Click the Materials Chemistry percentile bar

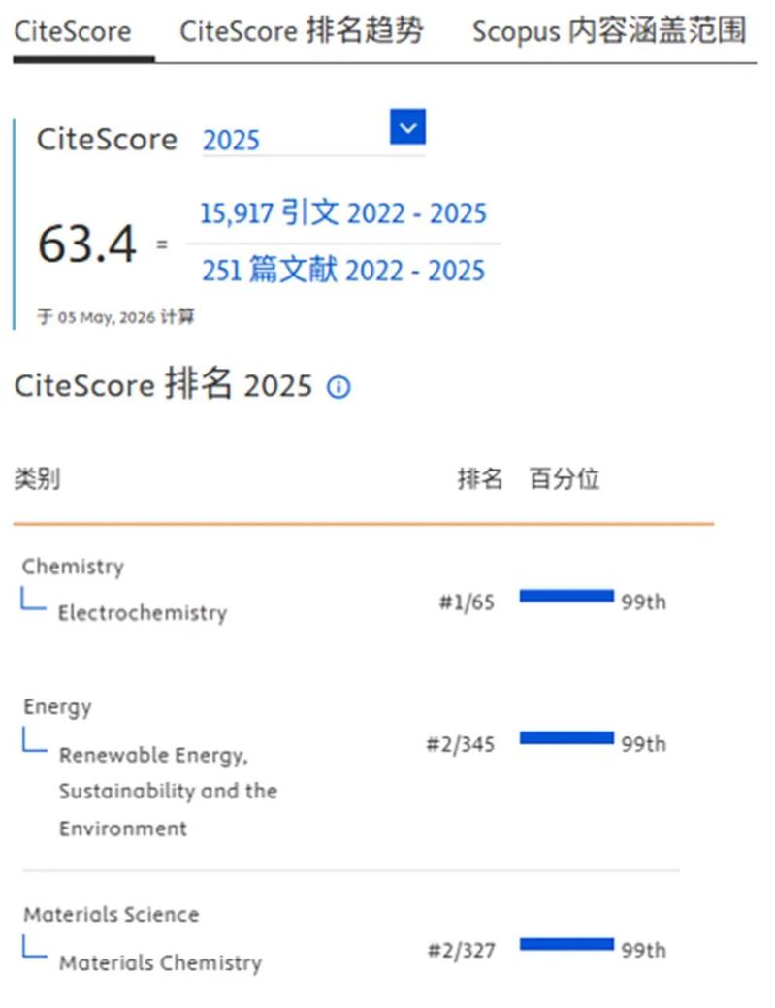[x=566, y=944]
